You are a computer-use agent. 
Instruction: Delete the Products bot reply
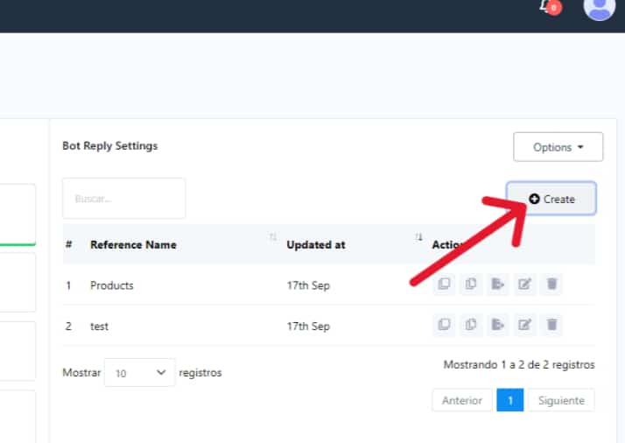(551, 284)
